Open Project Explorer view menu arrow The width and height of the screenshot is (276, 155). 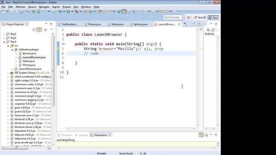[52, 30]
